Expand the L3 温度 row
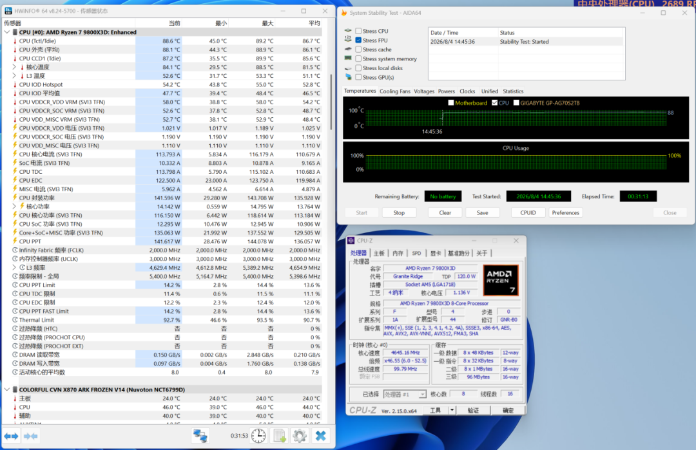The height and width of the screenshot is (450, 696). click(14, 76)
